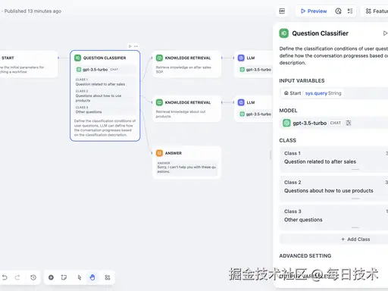The width and height of the screenshot is (388, 291).
Task: Switch to hand pan mode icon
Action: [92, 277]
